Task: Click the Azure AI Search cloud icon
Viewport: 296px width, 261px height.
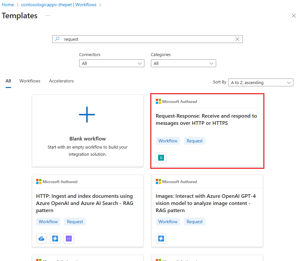Action: [41, 238]
